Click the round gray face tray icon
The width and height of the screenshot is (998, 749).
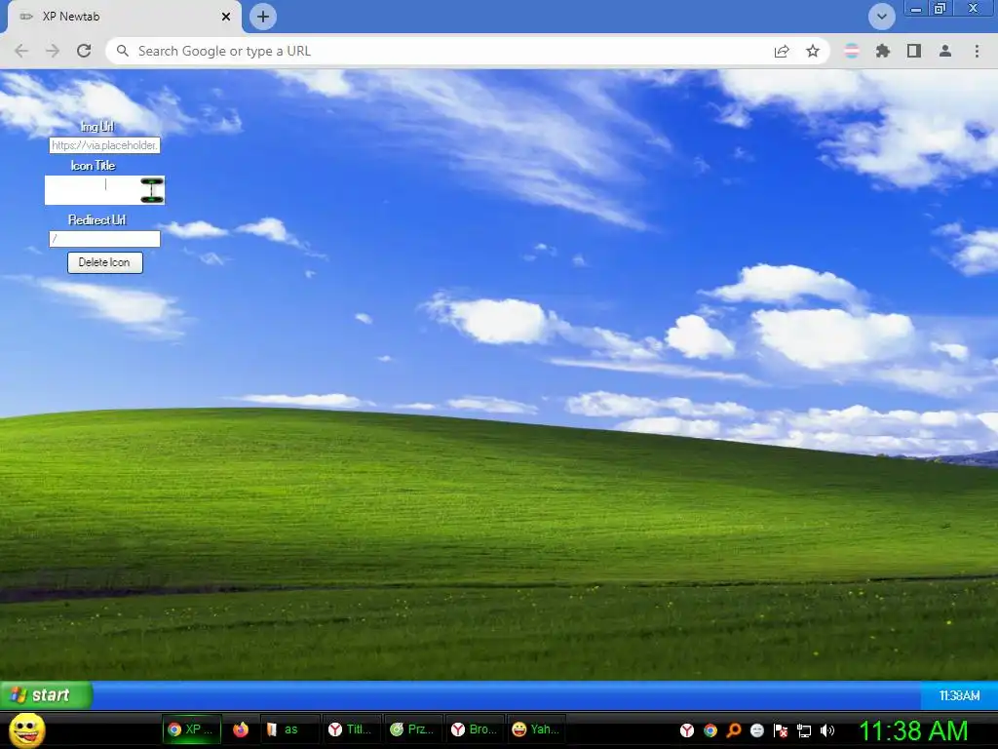[756, 730]
